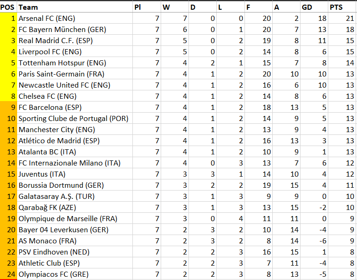The width and height of the screenshot is (357, 280).
Task: Click the yellow position 1 cell
Action: pos(8,18)
